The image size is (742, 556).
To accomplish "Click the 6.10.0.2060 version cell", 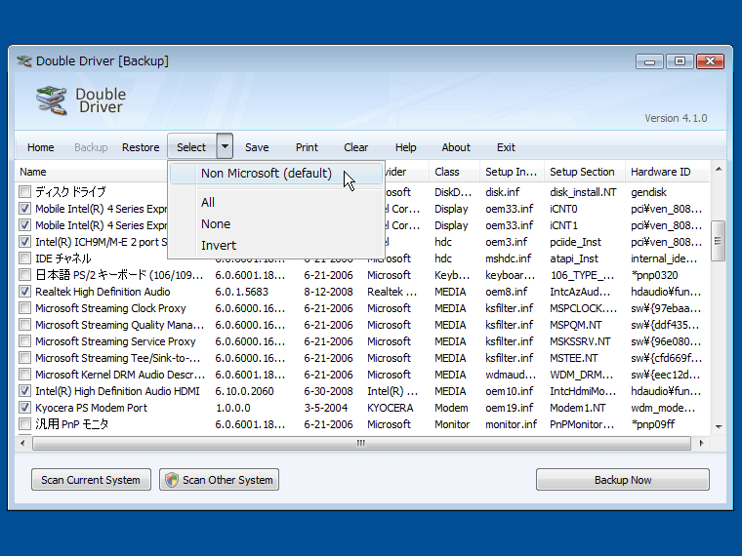I will [x=244, y=391].
